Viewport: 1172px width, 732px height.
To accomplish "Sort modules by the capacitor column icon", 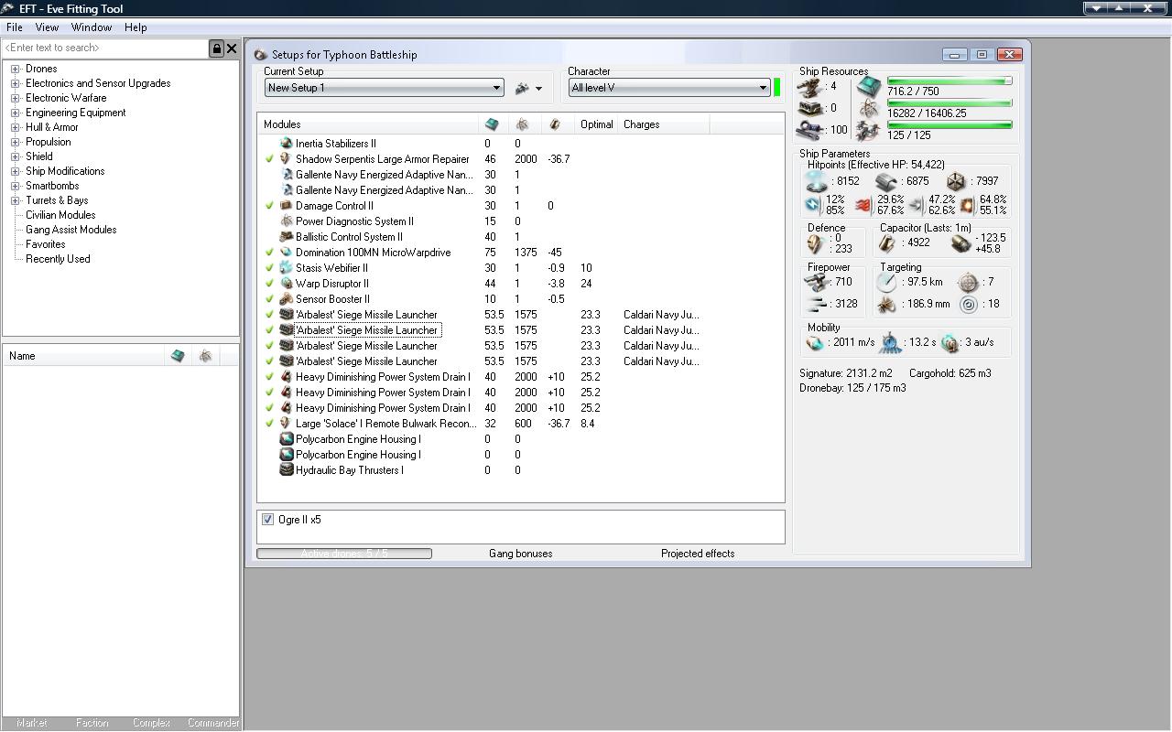I will tap(554, 124).
